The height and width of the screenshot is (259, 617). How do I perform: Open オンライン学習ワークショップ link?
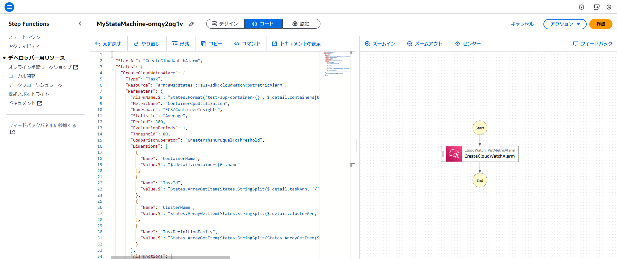point(43,67)
